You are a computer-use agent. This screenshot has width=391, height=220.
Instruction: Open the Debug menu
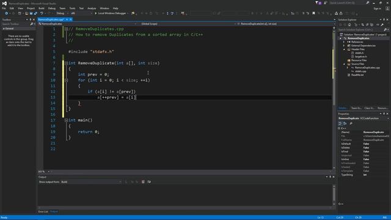coord(51,8)
